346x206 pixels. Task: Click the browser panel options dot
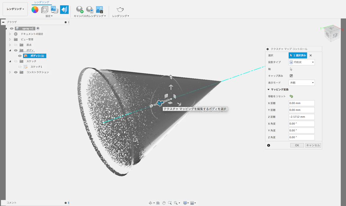point(65,22)
